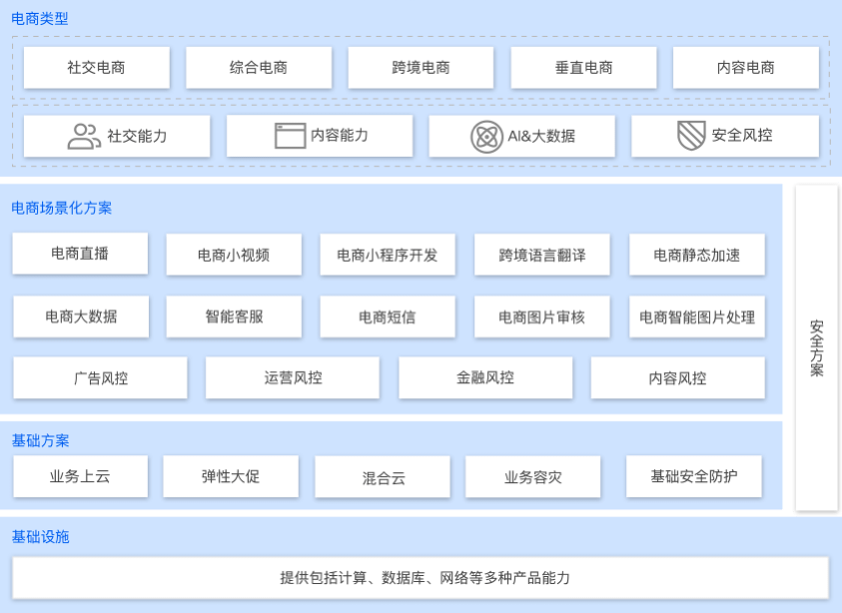Click the 金融风控 item
842x613 pixels.
(485, 377)
